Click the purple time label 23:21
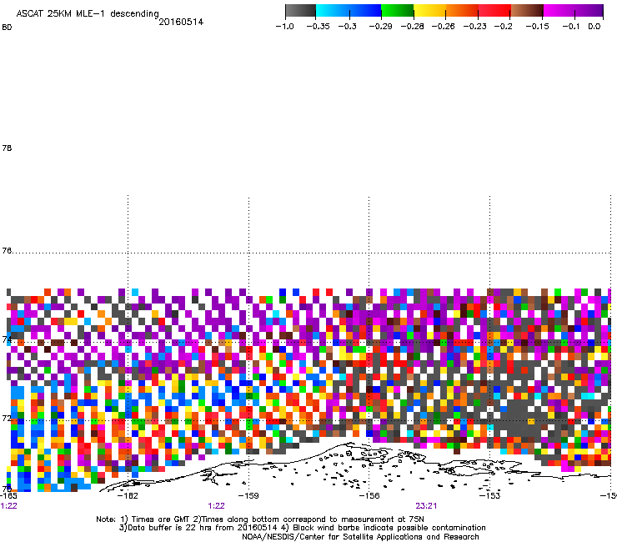Image resolution: width=617 pixels, height=542 pixels. tap(426, 506)
